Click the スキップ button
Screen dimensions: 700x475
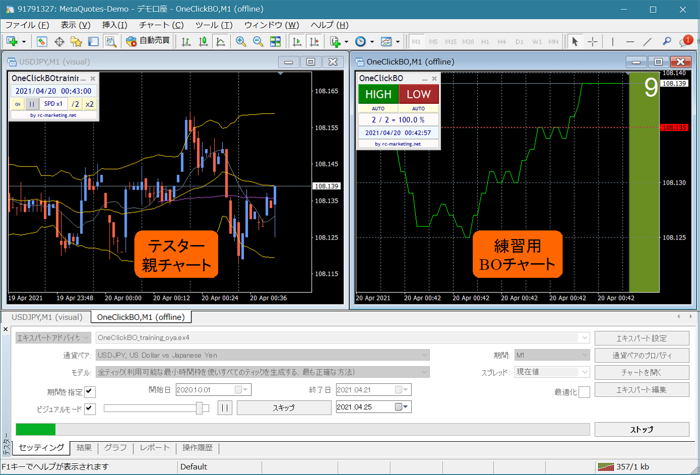[x=284, y=407]
